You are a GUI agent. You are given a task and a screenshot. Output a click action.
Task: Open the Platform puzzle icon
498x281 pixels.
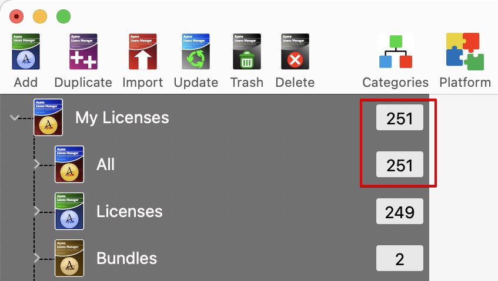tap(464, 52)
